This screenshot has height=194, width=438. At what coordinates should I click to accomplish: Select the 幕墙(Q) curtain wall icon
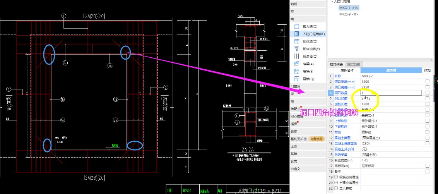tap(297, 79)
